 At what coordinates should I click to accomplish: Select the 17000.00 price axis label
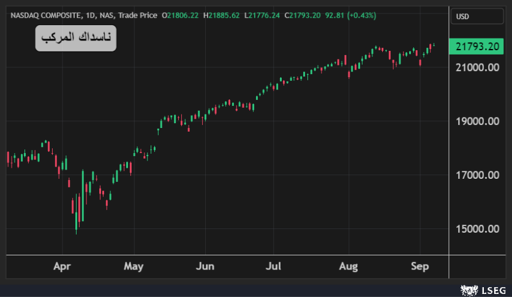coord(478,175)
